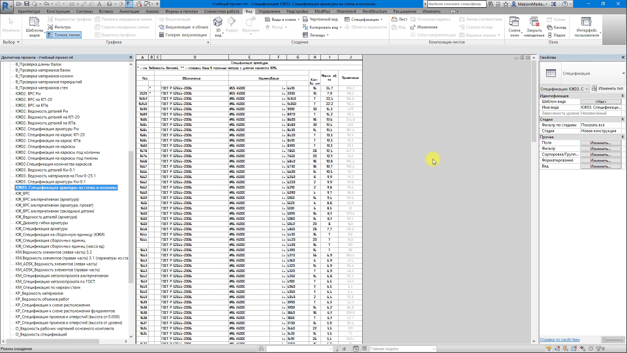The height and width of the screenshot is (353, 627).
Task: Open Копировать вид dropdown
Action: pos(322,27)
